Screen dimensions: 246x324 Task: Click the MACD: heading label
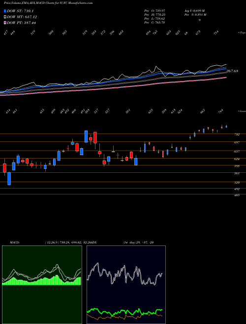[x=14, y=243]
